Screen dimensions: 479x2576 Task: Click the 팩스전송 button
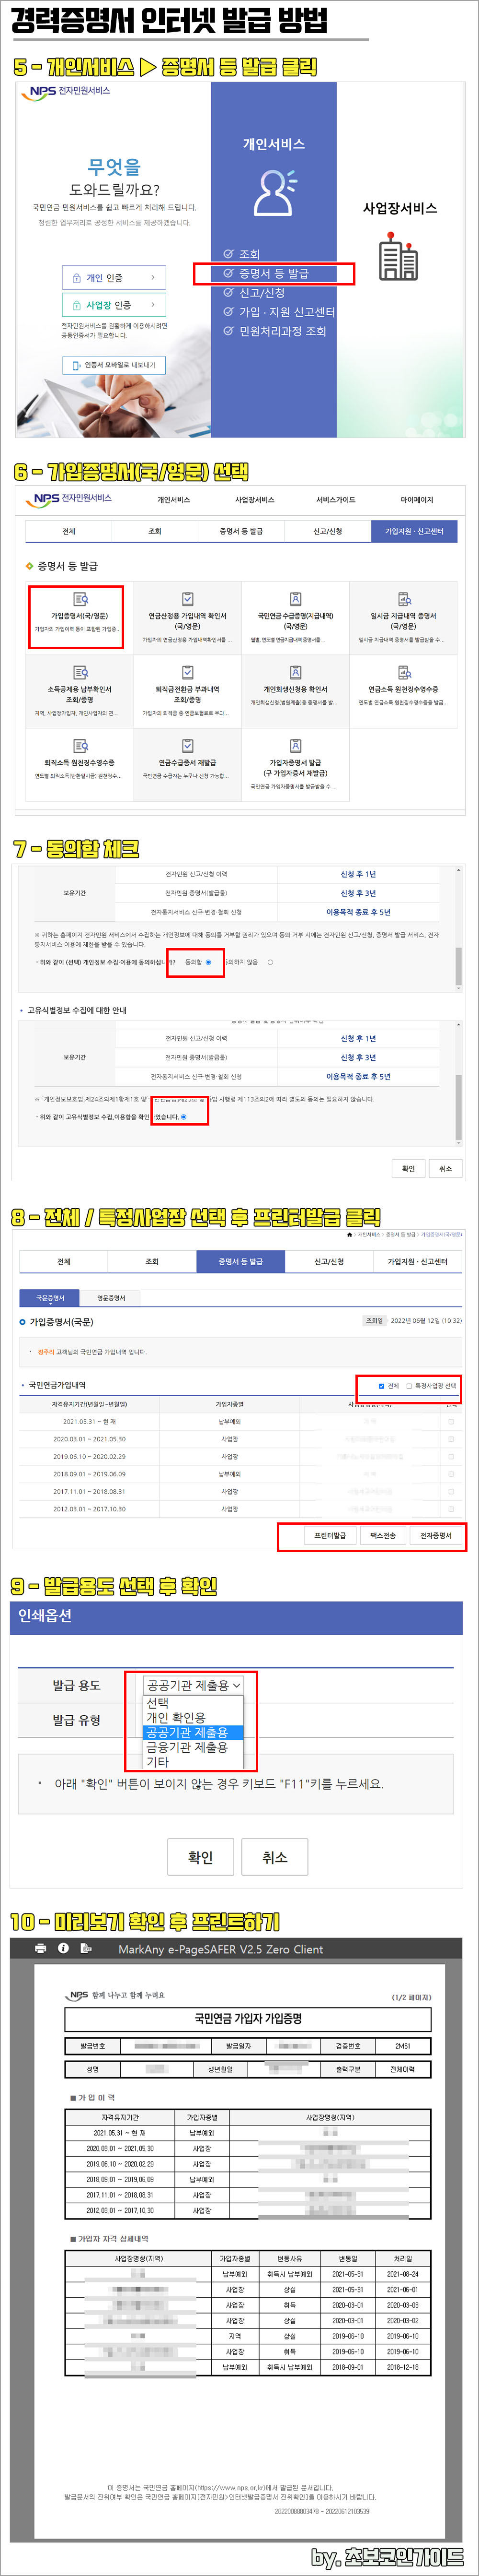pos(383,1535)
